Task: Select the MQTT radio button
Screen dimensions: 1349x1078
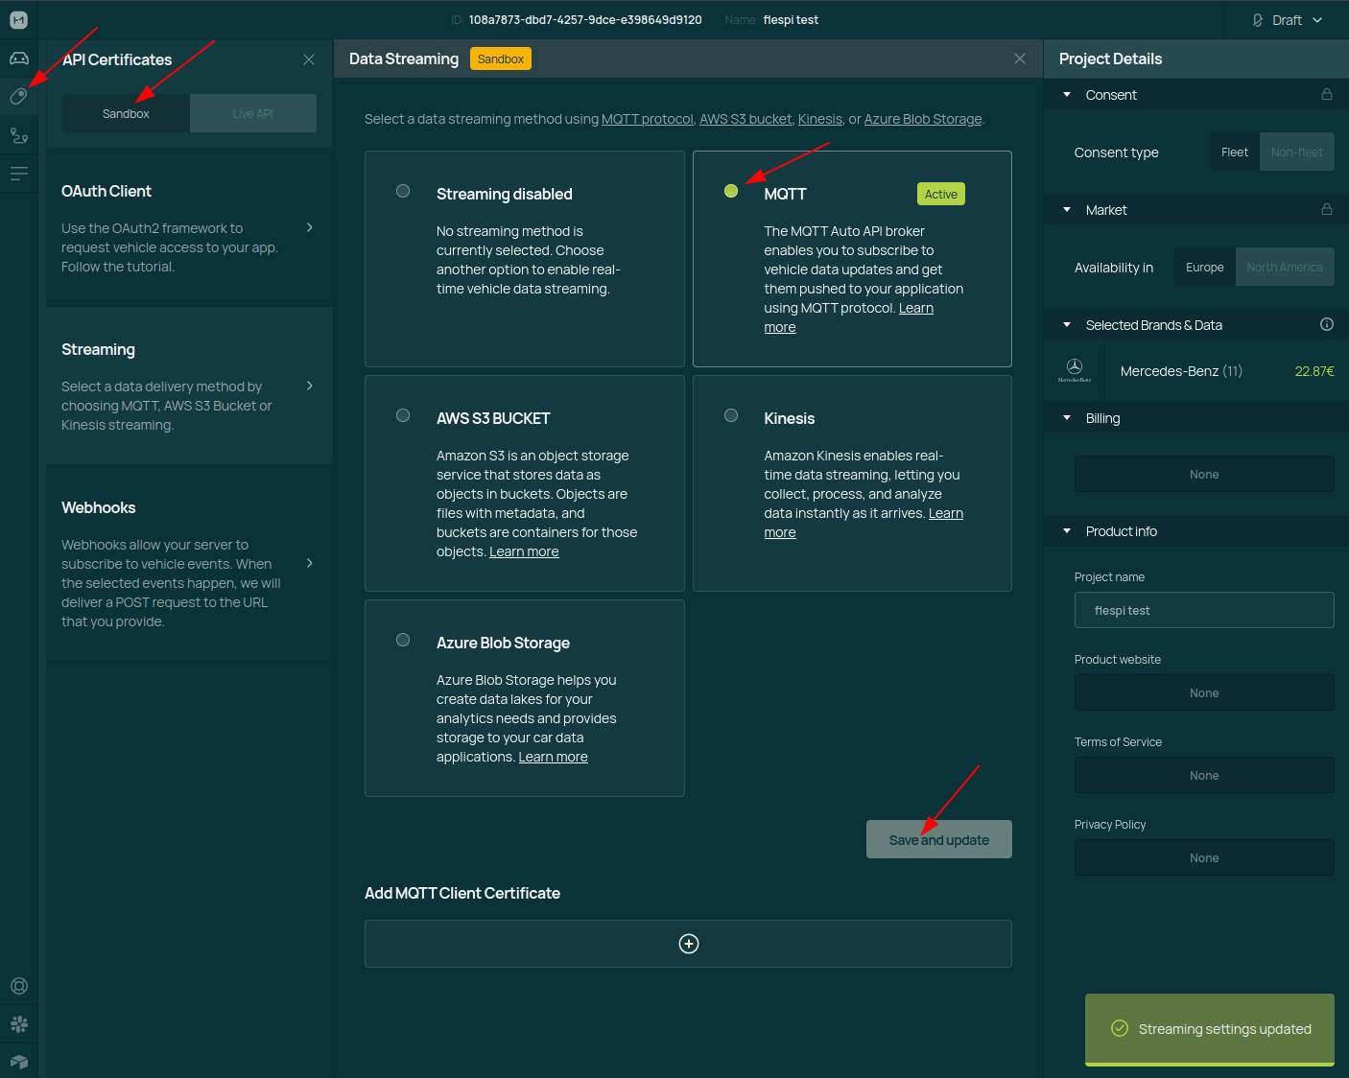Action: click(x=731, y=191)
